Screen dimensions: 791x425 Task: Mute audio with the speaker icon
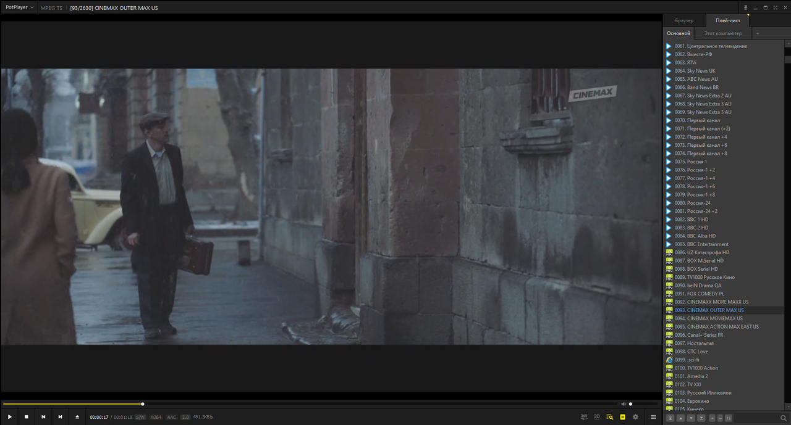624,404
